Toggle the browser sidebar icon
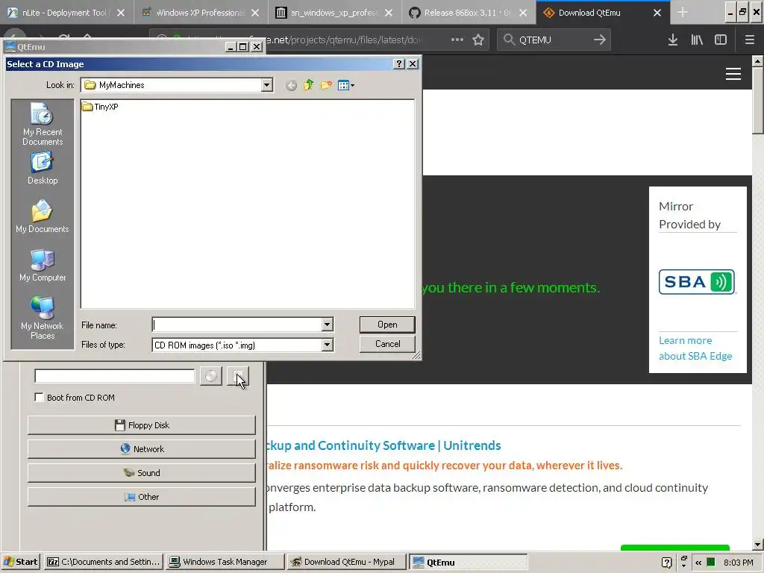This screenshot has height=573, width=764. tap(721, 40)
